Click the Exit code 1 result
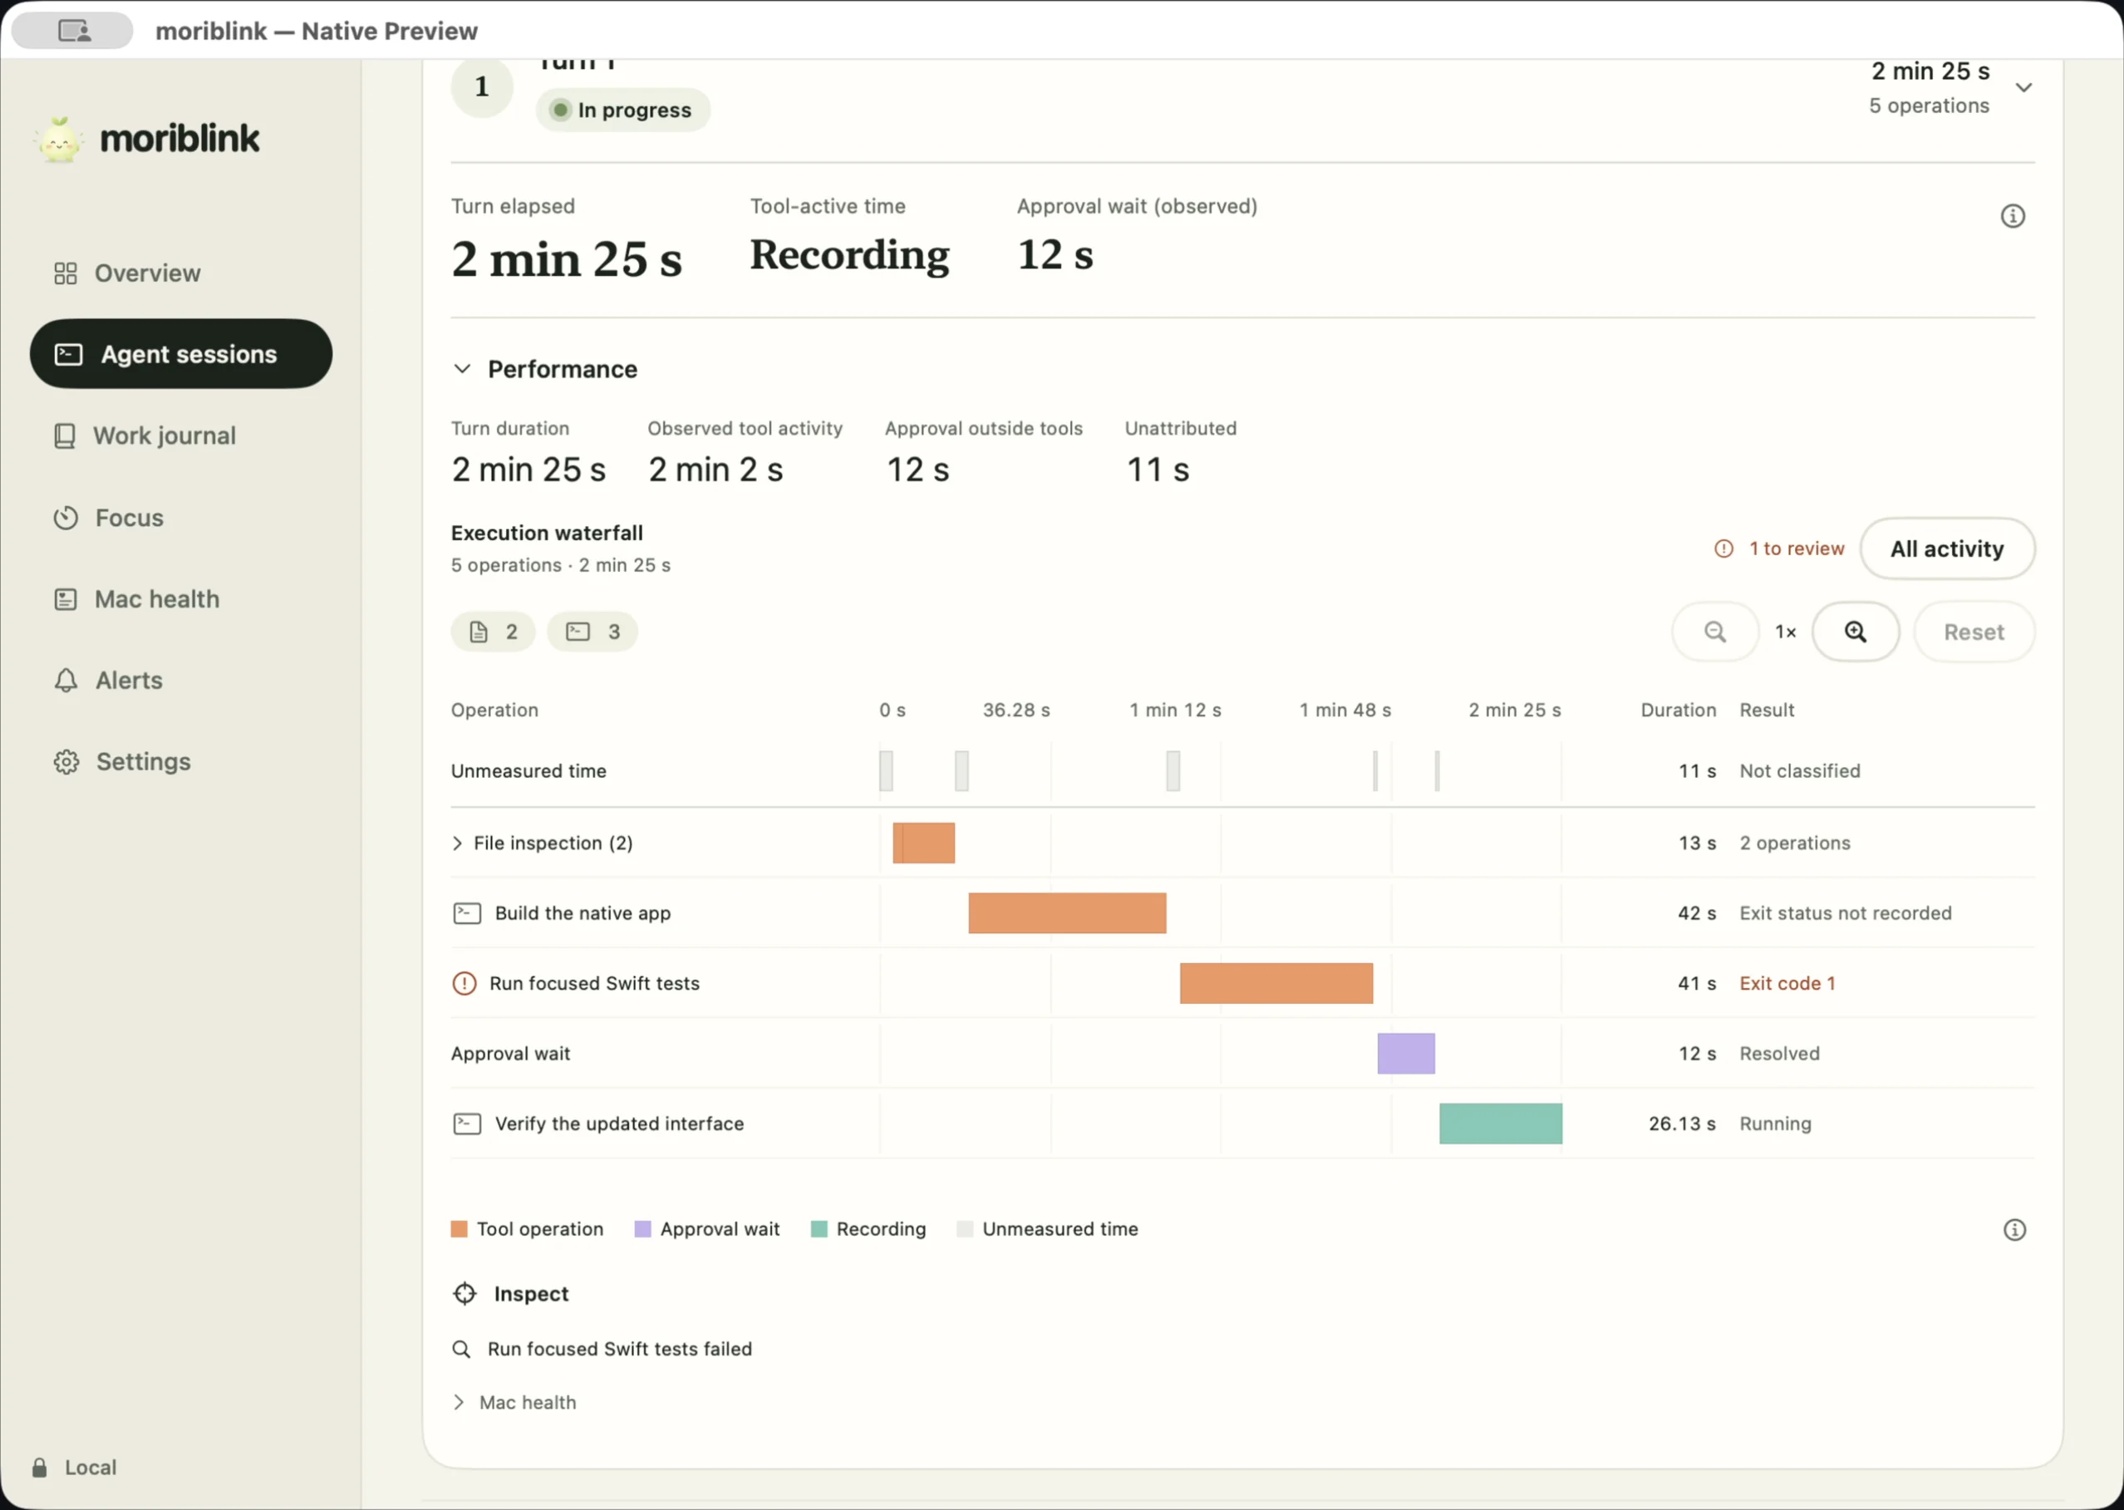This screenshot has height=1510, width=2124. click(1787, 984)
